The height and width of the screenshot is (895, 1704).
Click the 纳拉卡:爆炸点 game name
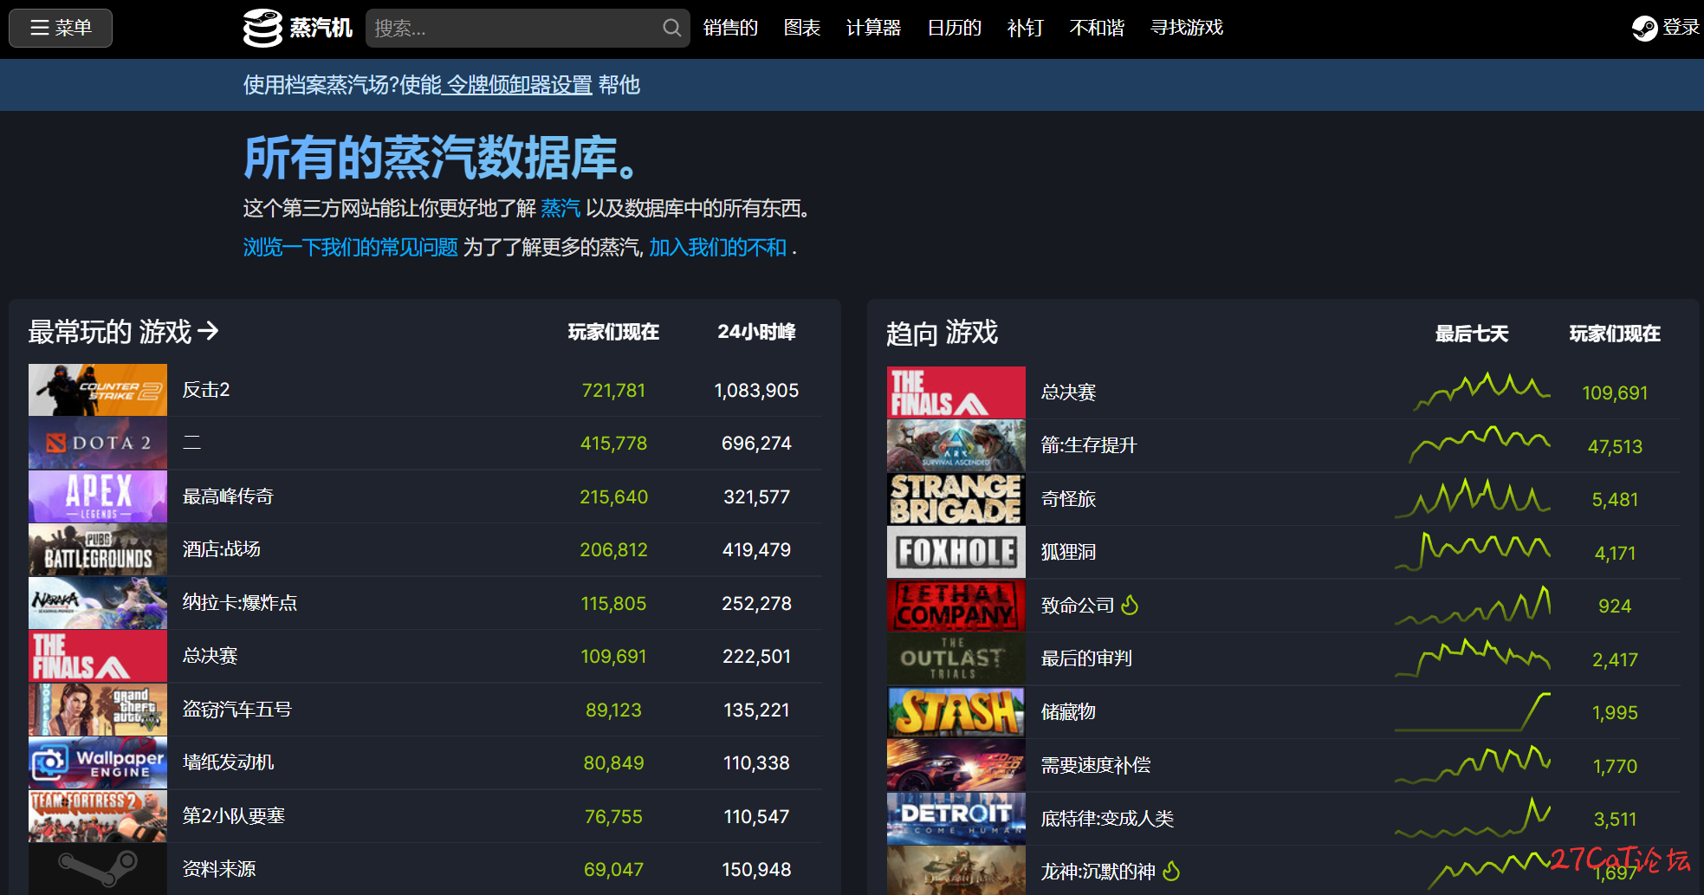(x=240, y=603)
